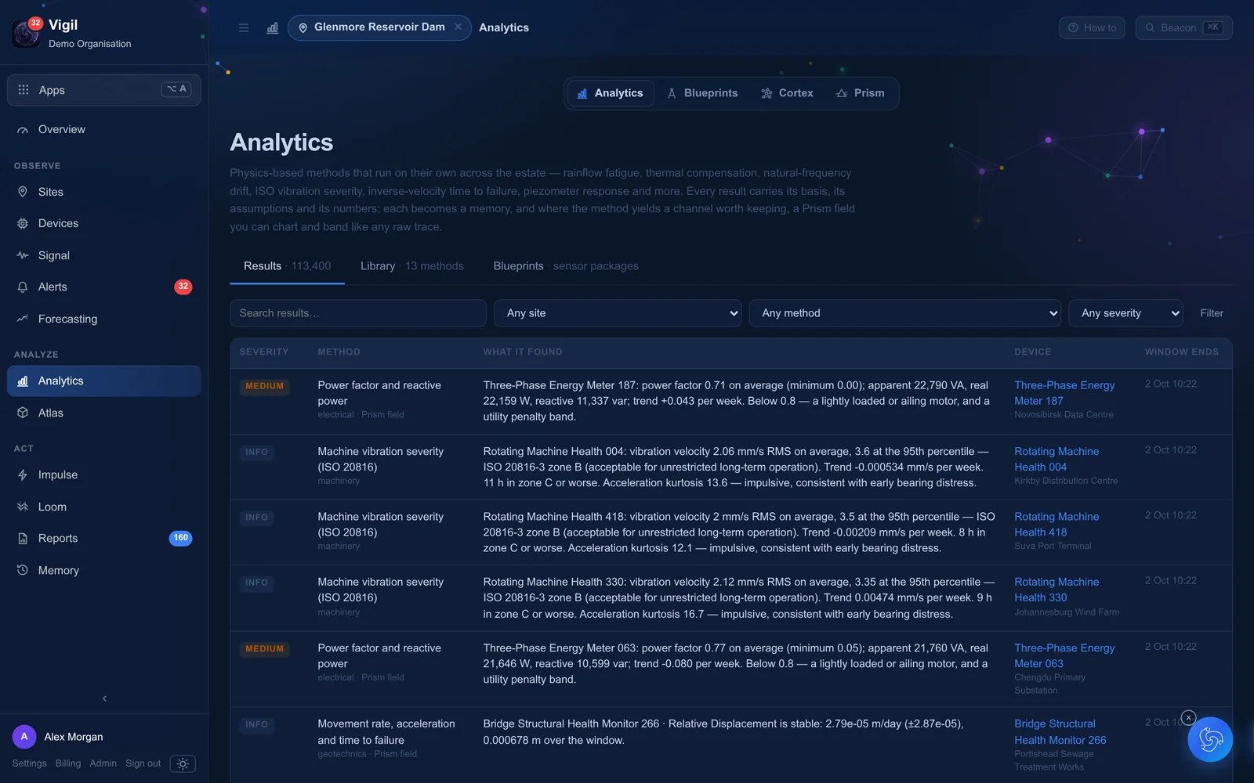Viewport: 1254px width, 783px height.
Task: Click the Filter button
Action: click(x=1211, y=313)
